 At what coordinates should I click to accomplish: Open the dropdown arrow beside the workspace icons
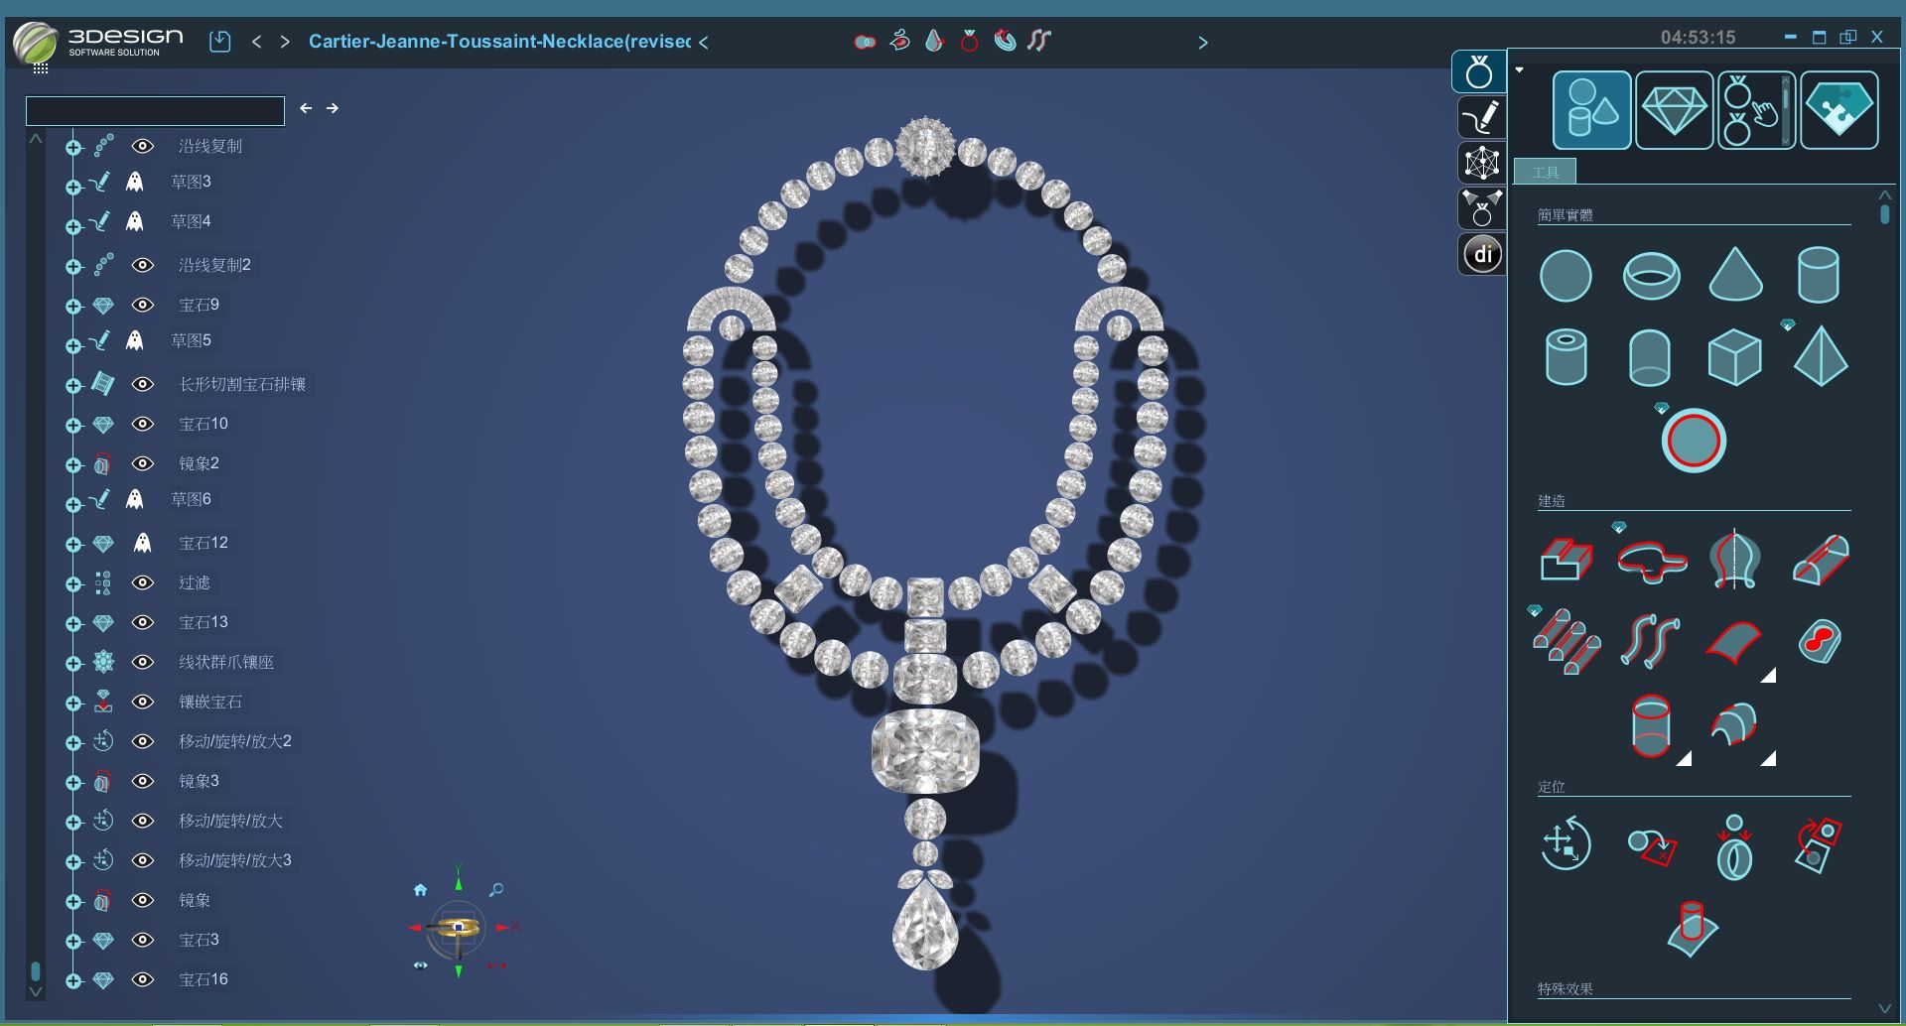click(1519, 69)
